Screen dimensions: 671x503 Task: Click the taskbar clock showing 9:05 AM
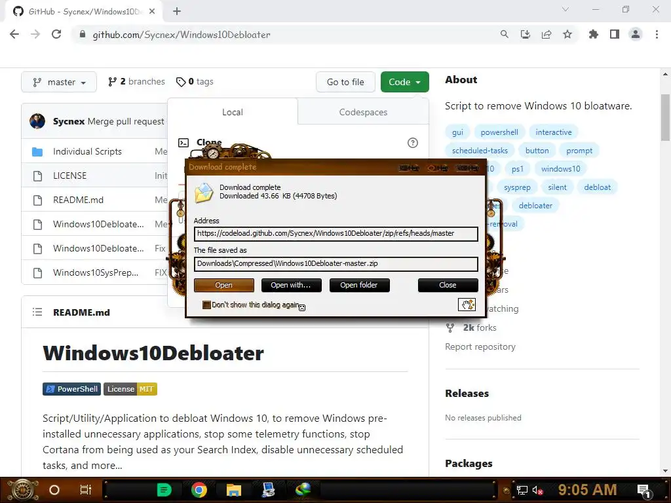pyautogui.click(x=587, y=490)
